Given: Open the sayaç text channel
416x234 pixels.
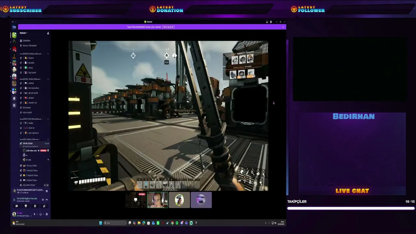Looking at the screenshot, I should (x=34, y=68).
